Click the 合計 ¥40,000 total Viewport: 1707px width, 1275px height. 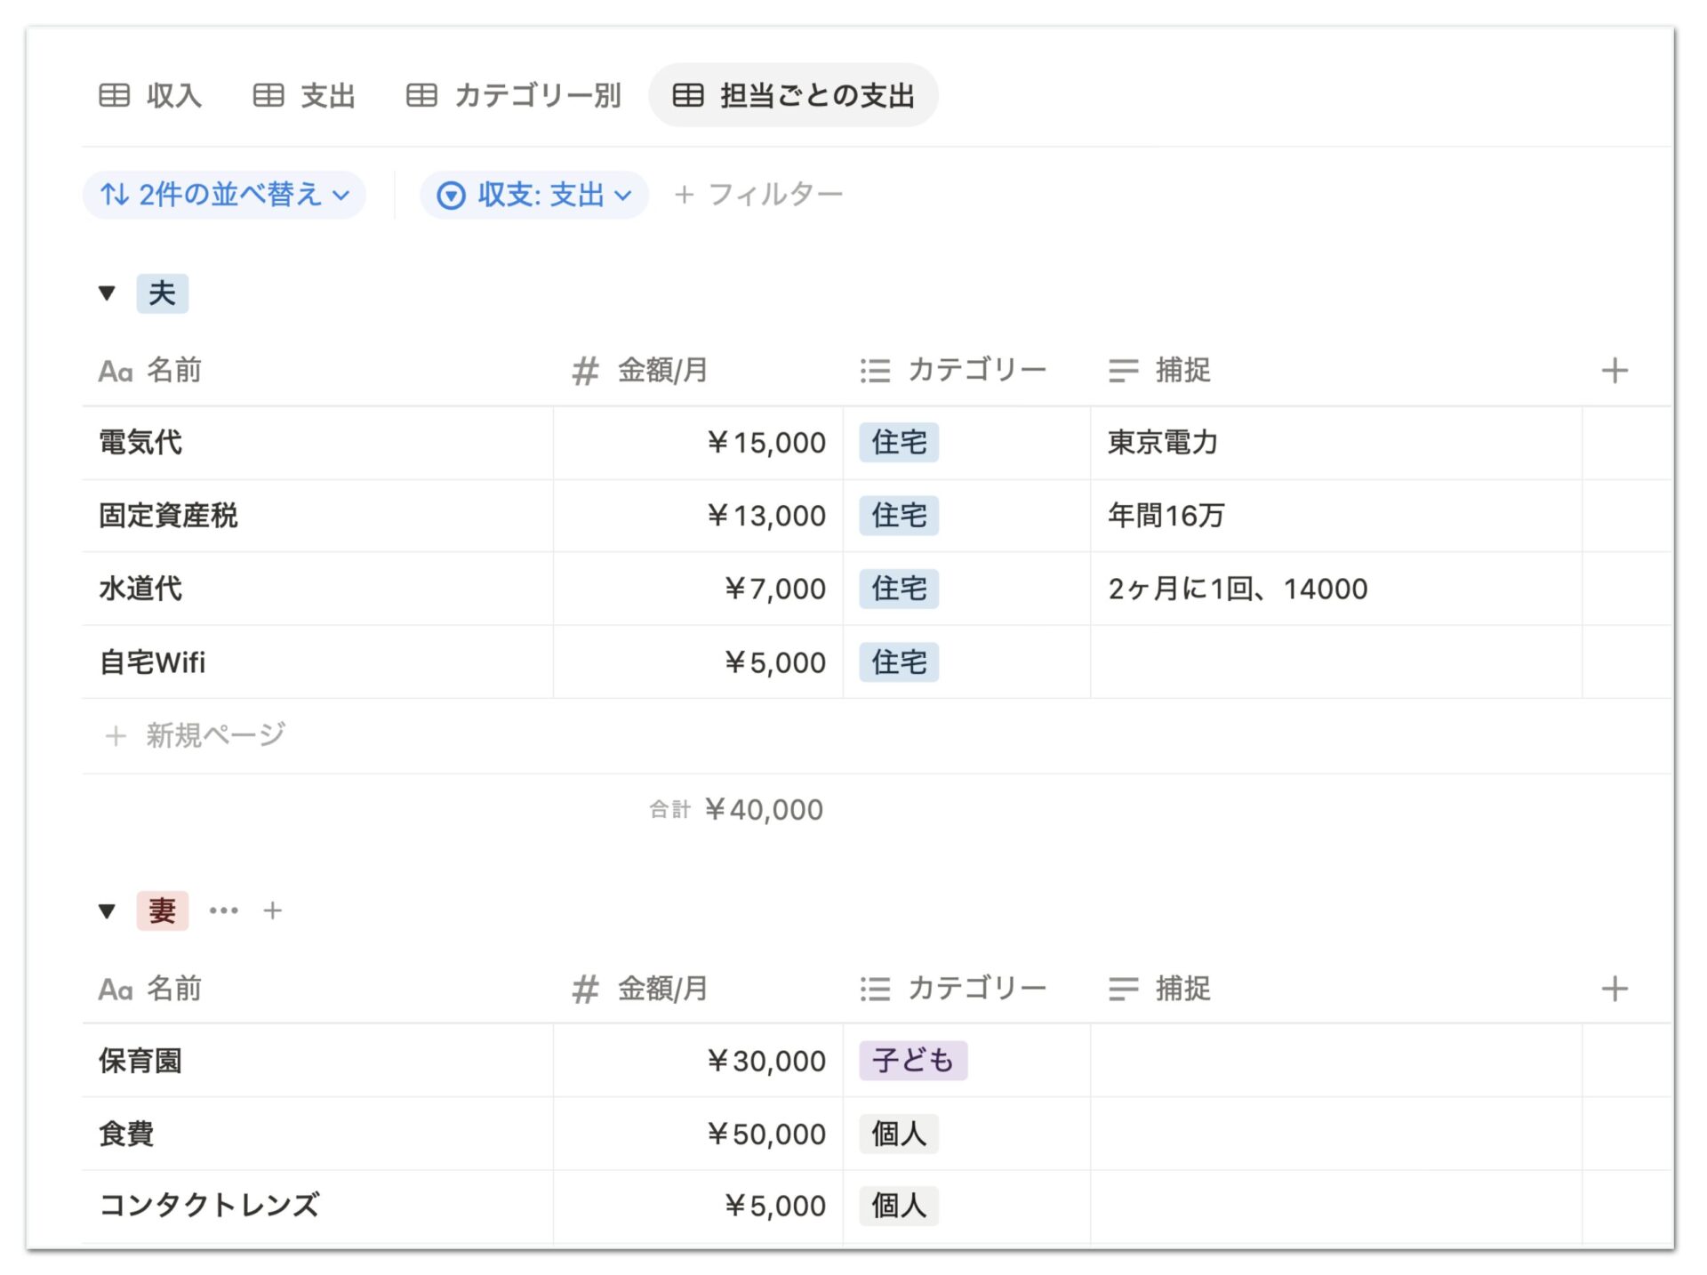(736, 809)
